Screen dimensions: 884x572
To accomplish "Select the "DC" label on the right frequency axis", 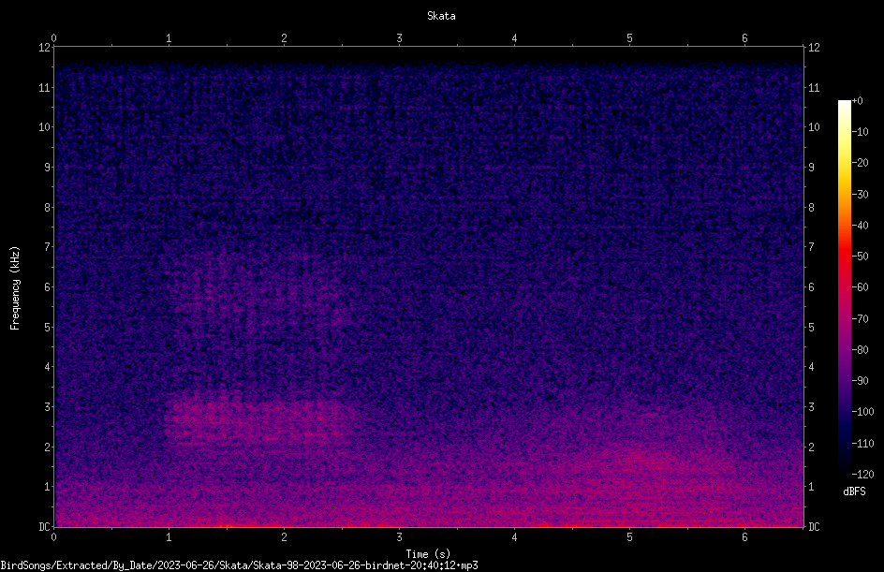I will coord(814,527).
